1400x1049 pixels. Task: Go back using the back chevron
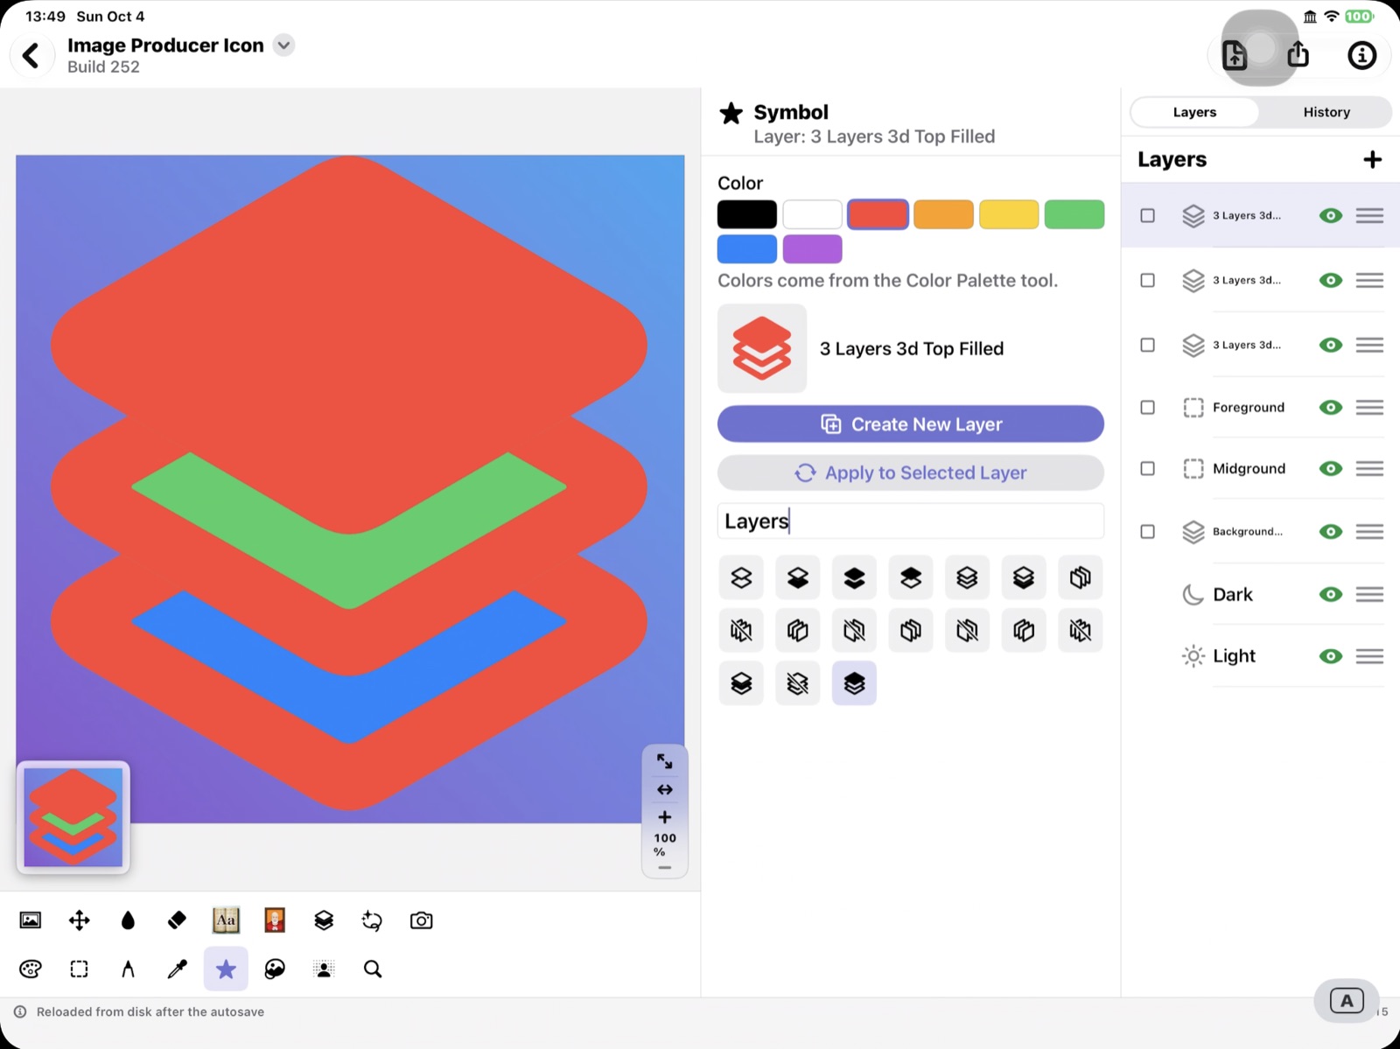tap(31, 55)
